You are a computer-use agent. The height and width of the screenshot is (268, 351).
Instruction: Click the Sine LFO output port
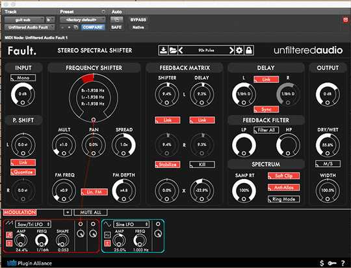158,224
